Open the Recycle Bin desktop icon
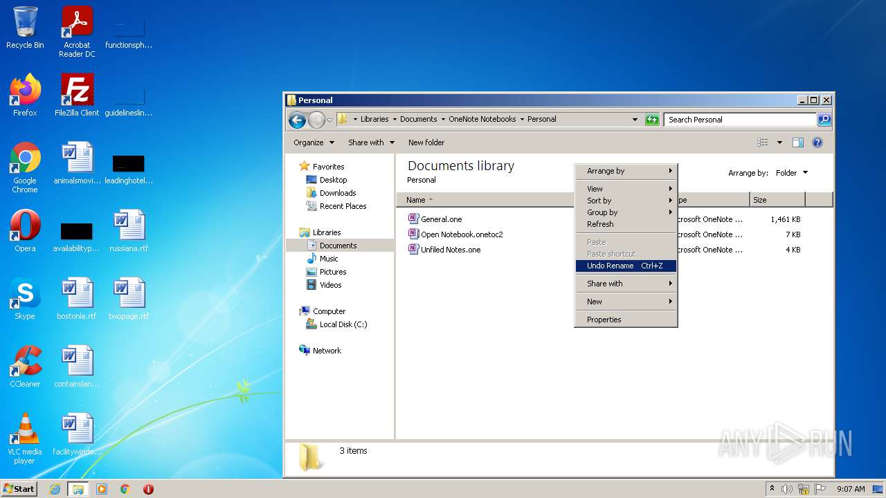This screenshot has height=498, width=886. tap(25, 28)
